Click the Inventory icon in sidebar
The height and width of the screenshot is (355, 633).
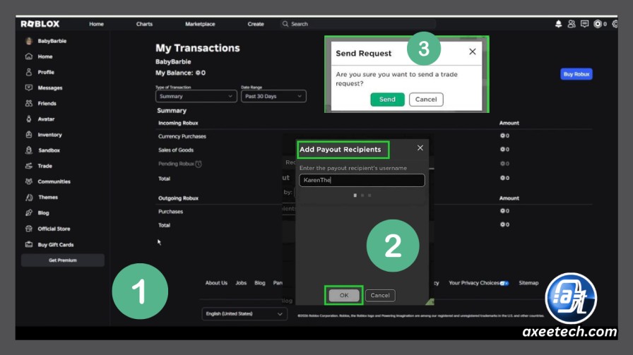click(x=29, y=135)
